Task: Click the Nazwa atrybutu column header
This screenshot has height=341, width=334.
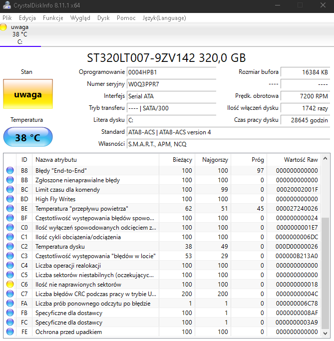Action: (95, 160)
